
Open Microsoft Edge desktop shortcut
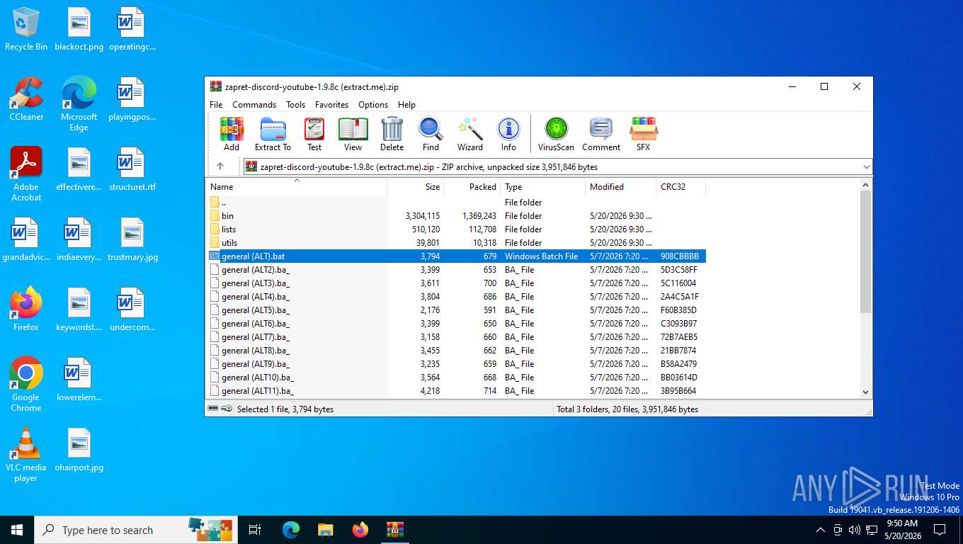[79, 103]
